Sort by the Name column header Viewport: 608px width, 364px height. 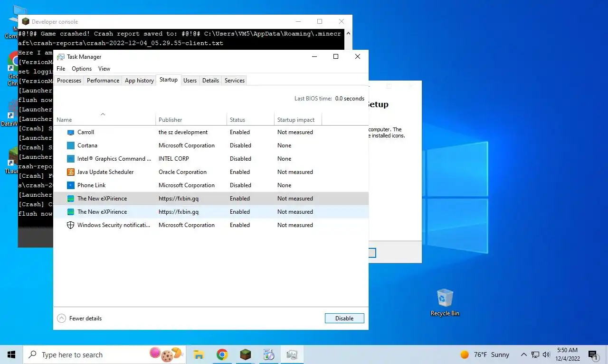[x=104, y=120]
